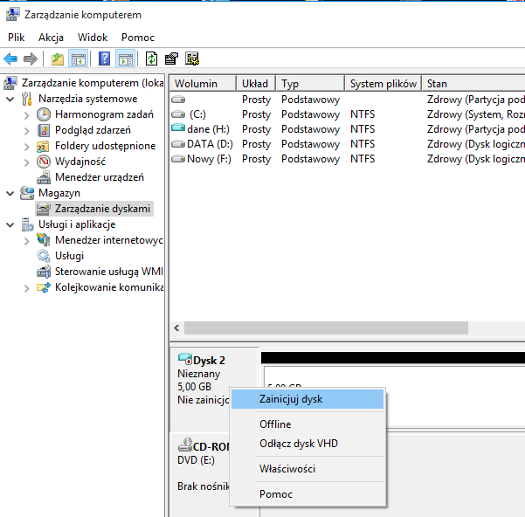Open the Akcja menu

click(x=51, y=38)
